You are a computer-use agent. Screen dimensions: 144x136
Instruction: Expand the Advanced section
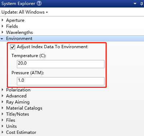click(3, 96)
